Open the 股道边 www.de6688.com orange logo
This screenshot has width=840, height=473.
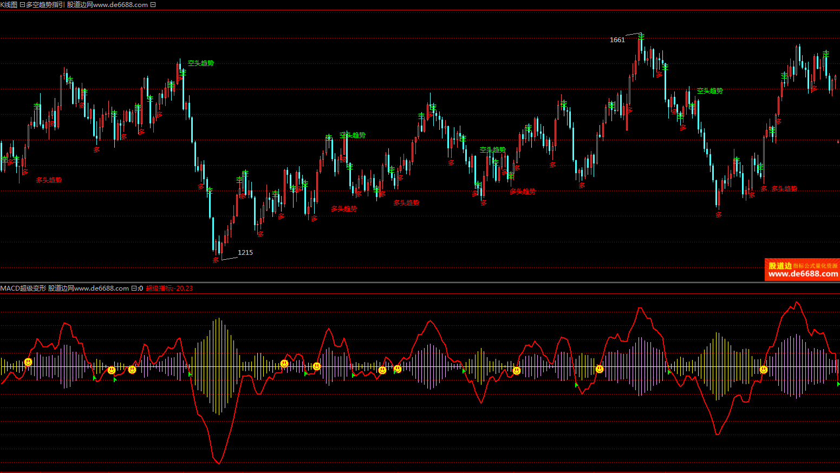[x=802, y=270]
